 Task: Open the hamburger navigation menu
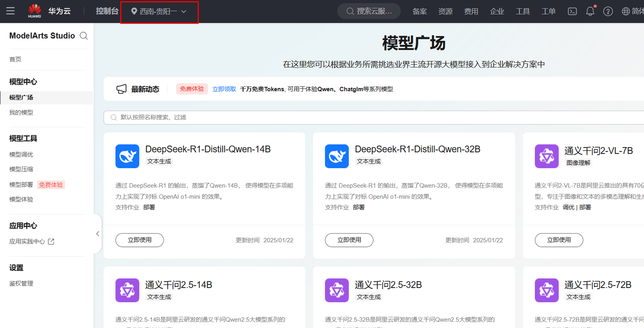point(11,11)
